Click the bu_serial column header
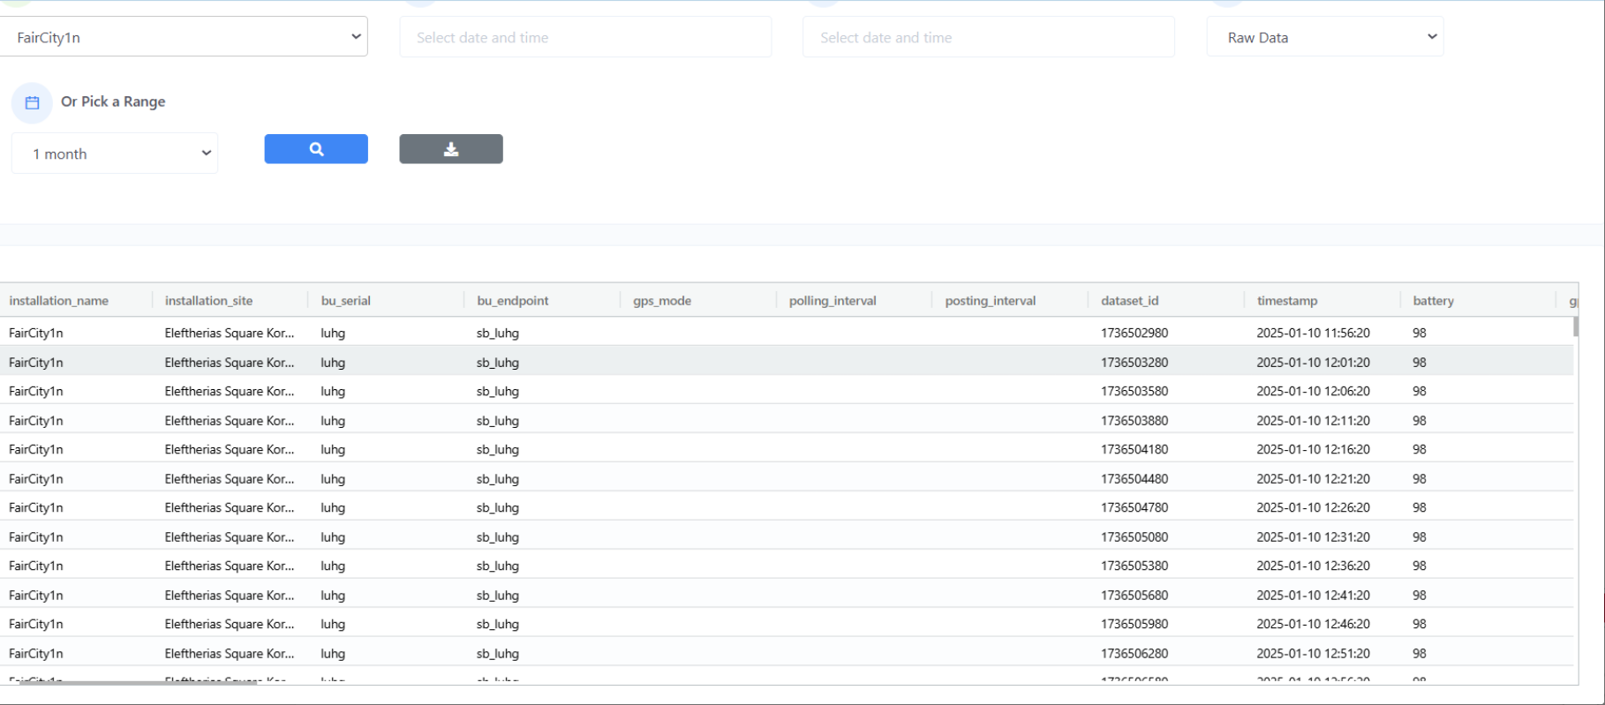The height and width of the screenshot is (705, 1605). (x=346, y=301)
